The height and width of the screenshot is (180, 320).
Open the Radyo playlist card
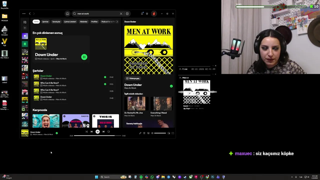point(76,121)
